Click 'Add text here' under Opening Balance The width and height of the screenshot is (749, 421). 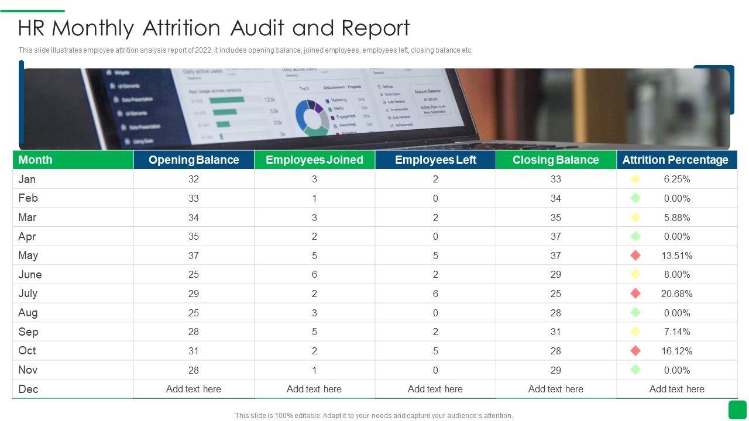[x=194, y=389]
